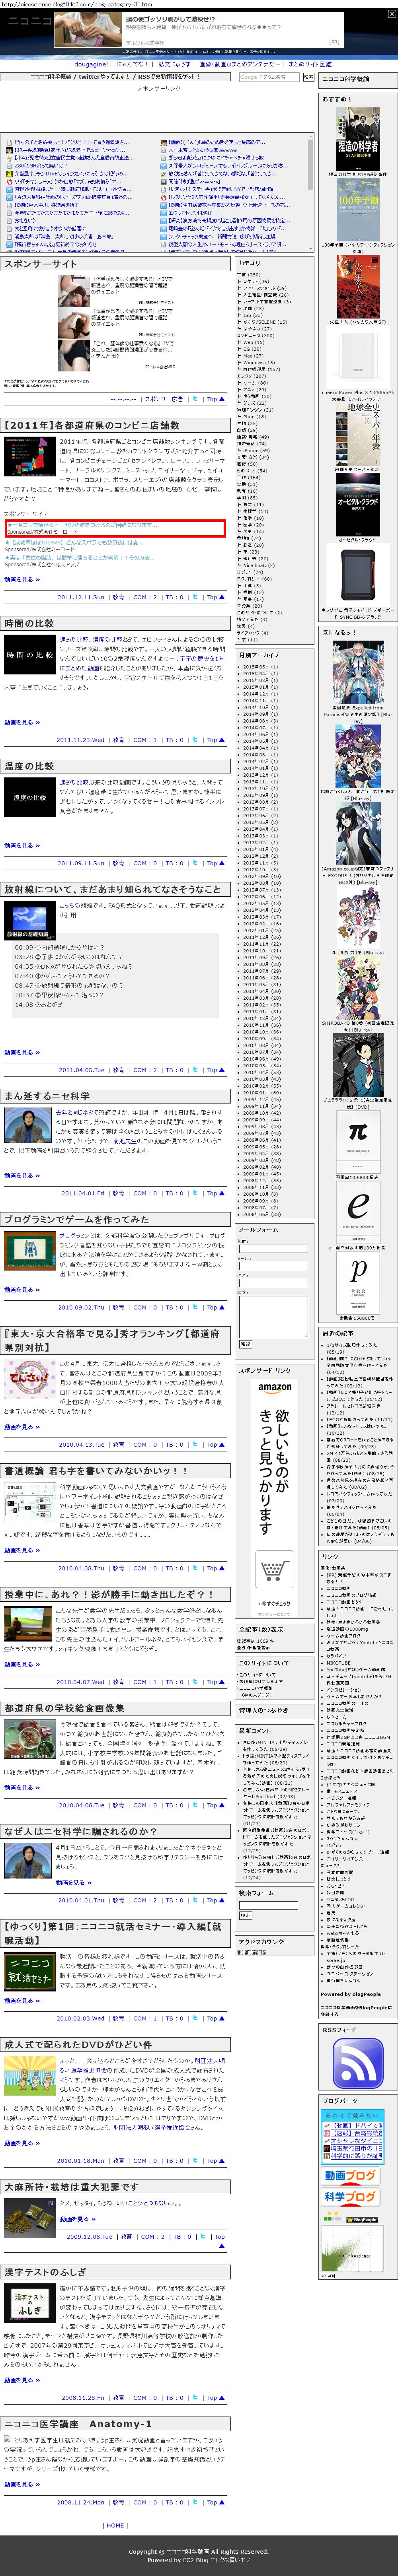Click the 温度の比較 thumbnail image

29,797
